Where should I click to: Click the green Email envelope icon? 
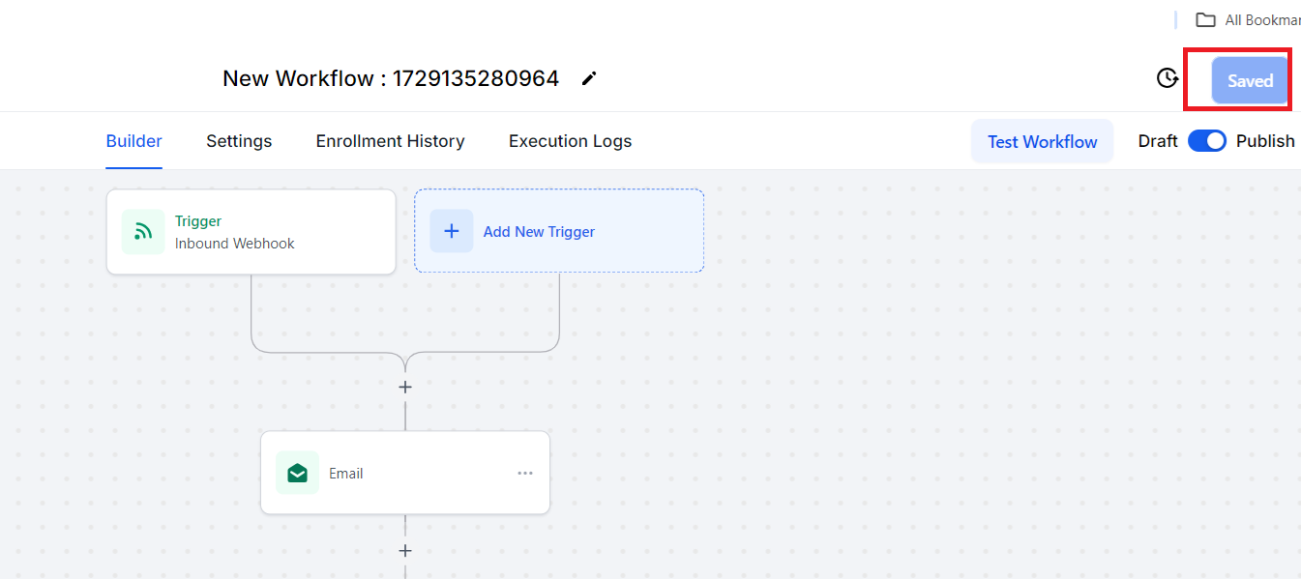pos(297,473)
